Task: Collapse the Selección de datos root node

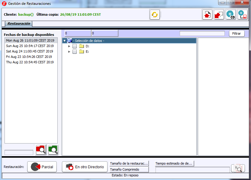Action: coord(65,41)
